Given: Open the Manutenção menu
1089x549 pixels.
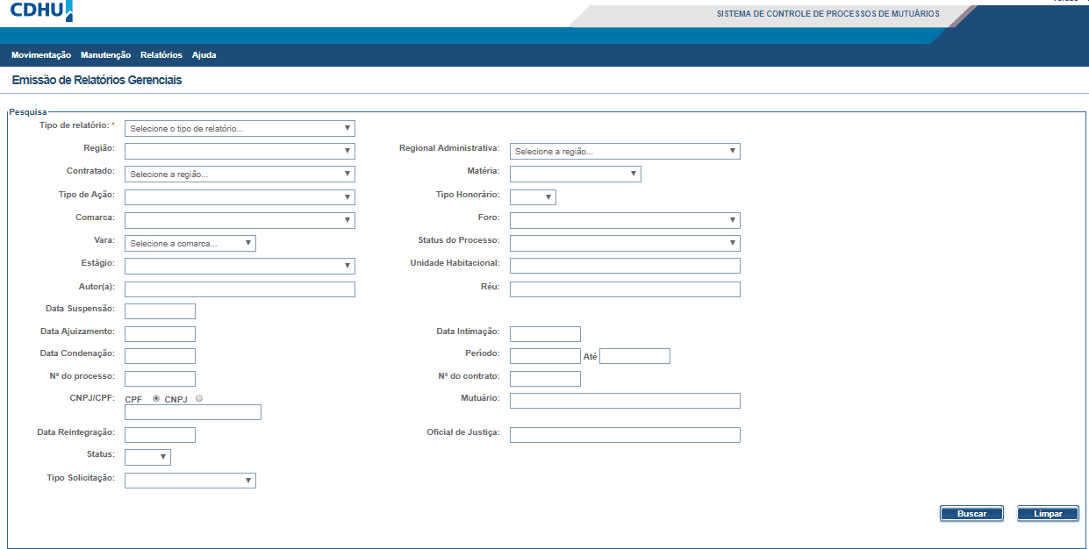Looking at the screenshot, I should click(x=105, y=55).
